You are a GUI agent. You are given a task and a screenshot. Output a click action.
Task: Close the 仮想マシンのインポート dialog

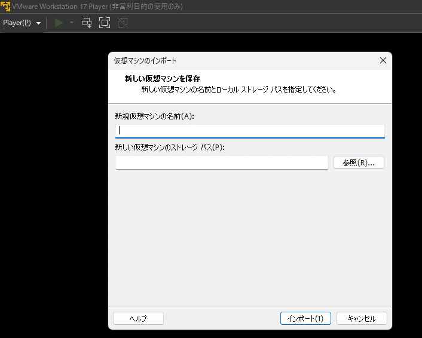pyautogui.click(x=383, y=60)
